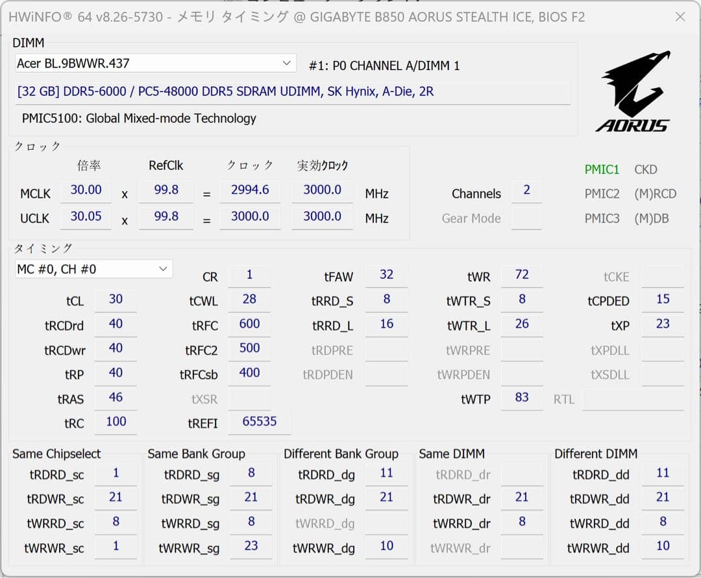Click the tREFI field showing 65535

pyautogui.click(x=260, y=422)
